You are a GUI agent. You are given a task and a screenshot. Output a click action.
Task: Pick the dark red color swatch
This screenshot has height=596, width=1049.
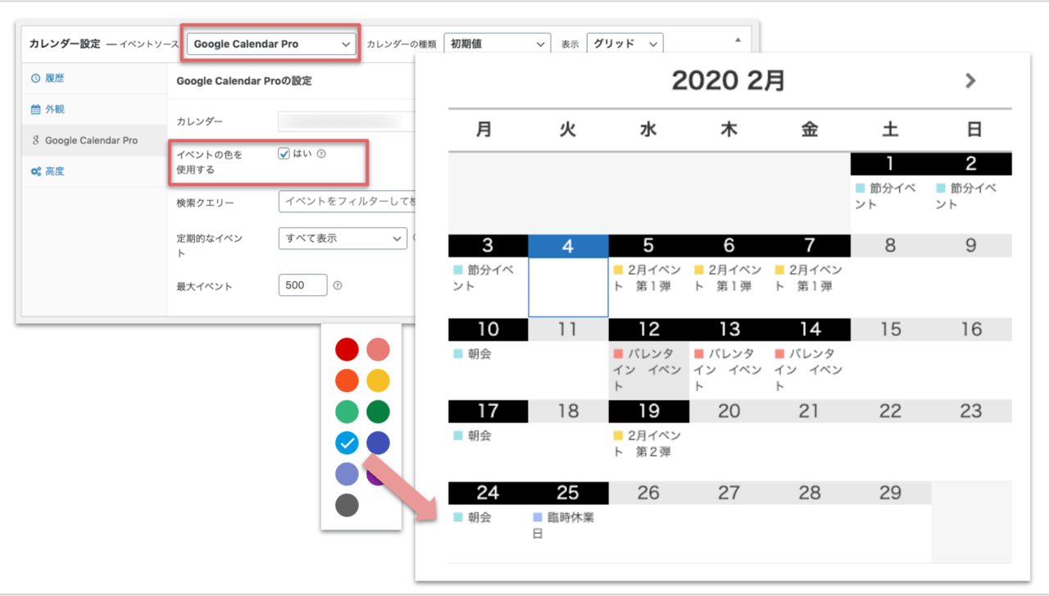[347, 350]
